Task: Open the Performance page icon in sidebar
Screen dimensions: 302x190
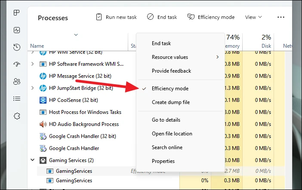Action: (x=17, y=30)
